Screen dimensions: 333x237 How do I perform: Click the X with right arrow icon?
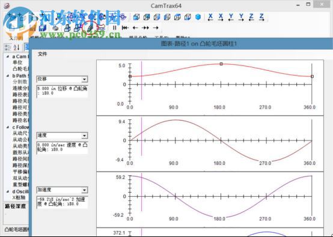221,17
